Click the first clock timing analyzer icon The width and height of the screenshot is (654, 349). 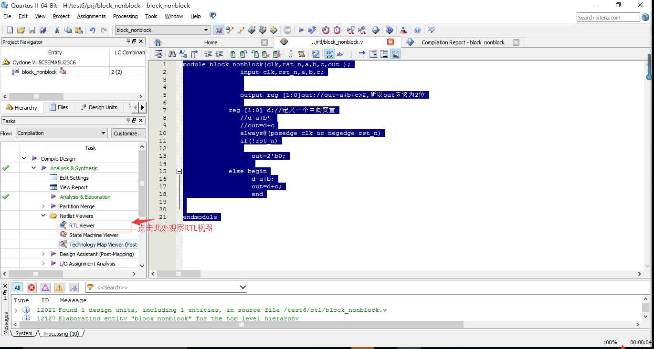click(x=326, y=30)
